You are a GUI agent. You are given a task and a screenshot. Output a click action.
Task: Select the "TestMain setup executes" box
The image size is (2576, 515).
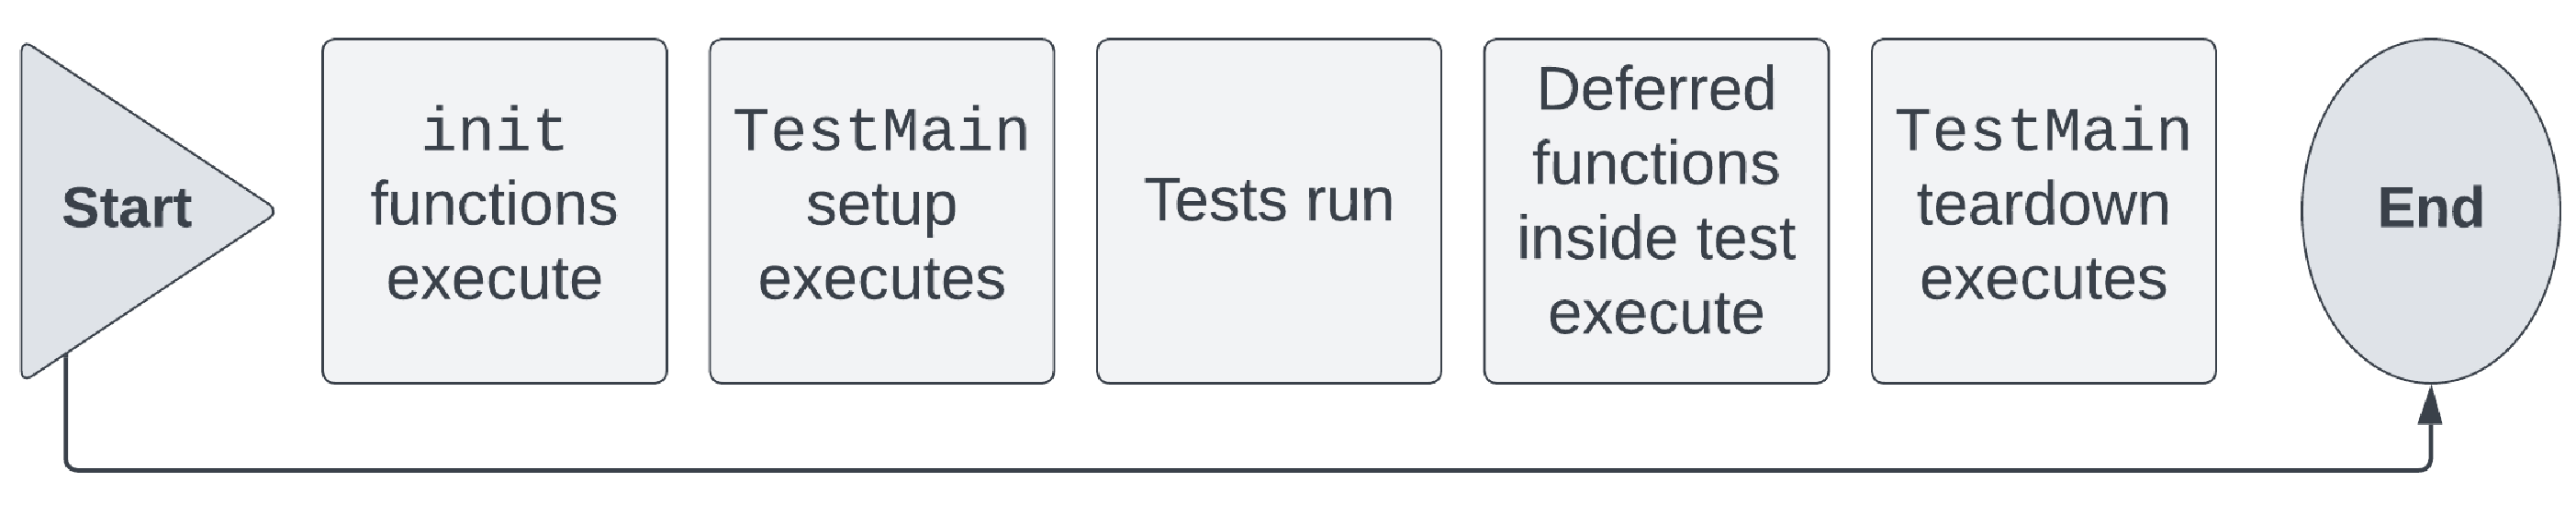881,211
